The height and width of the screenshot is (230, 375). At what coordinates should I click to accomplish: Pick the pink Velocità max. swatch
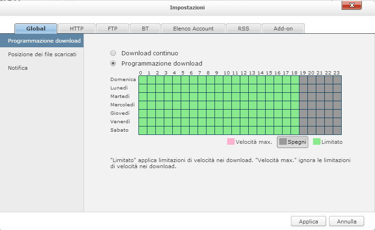point(230,141)
